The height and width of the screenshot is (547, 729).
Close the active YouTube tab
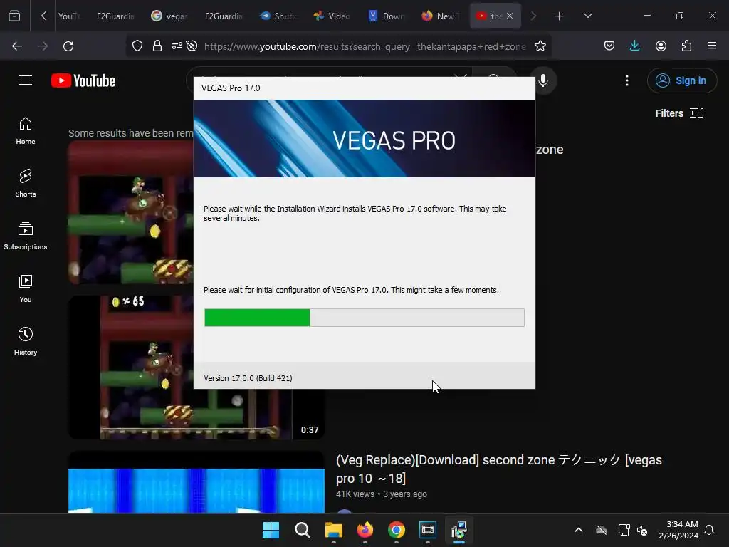pyautogui.click(x=510, y=16)
